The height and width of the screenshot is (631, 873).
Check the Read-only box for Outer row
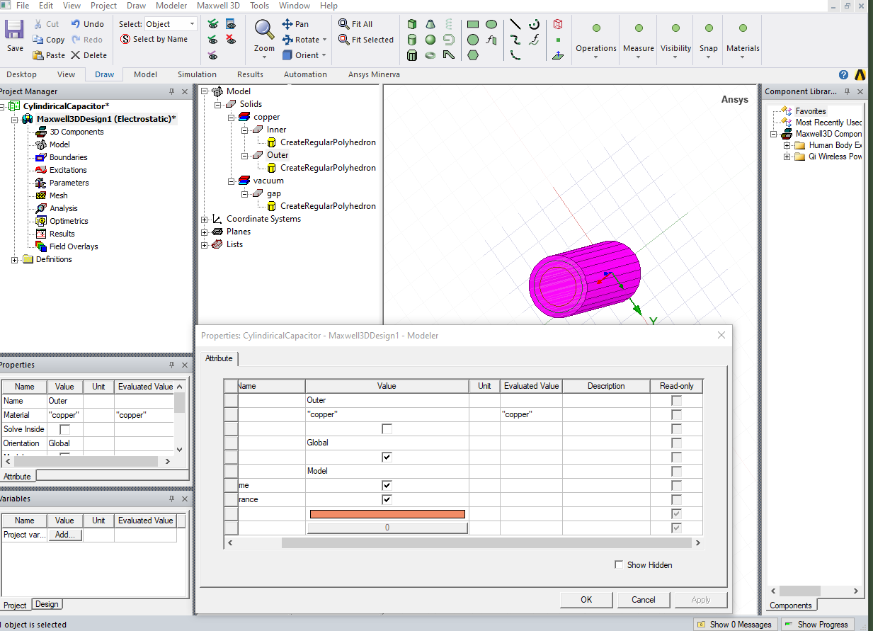676,400
